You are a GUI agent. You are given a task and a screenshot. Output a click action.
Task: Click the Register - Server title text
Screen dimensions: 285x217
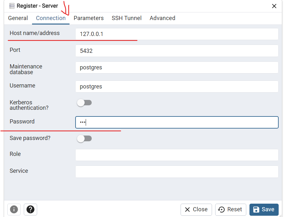pyautogui.click(x=37, y=6)
